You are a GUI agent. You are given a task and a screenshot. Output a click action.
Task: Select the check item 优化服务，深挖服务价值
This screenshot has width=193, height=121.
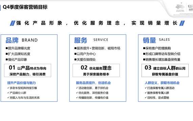tap(92, 93)
